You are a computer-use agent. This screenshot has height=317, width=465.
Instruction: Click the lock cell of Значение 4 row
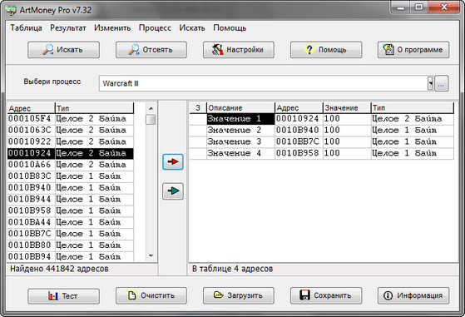198,153
